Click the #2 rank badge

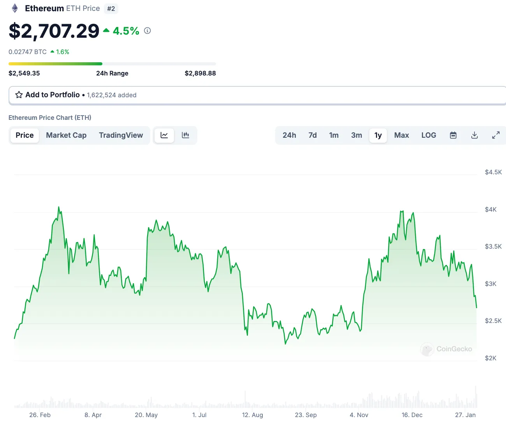pos(111,9)
